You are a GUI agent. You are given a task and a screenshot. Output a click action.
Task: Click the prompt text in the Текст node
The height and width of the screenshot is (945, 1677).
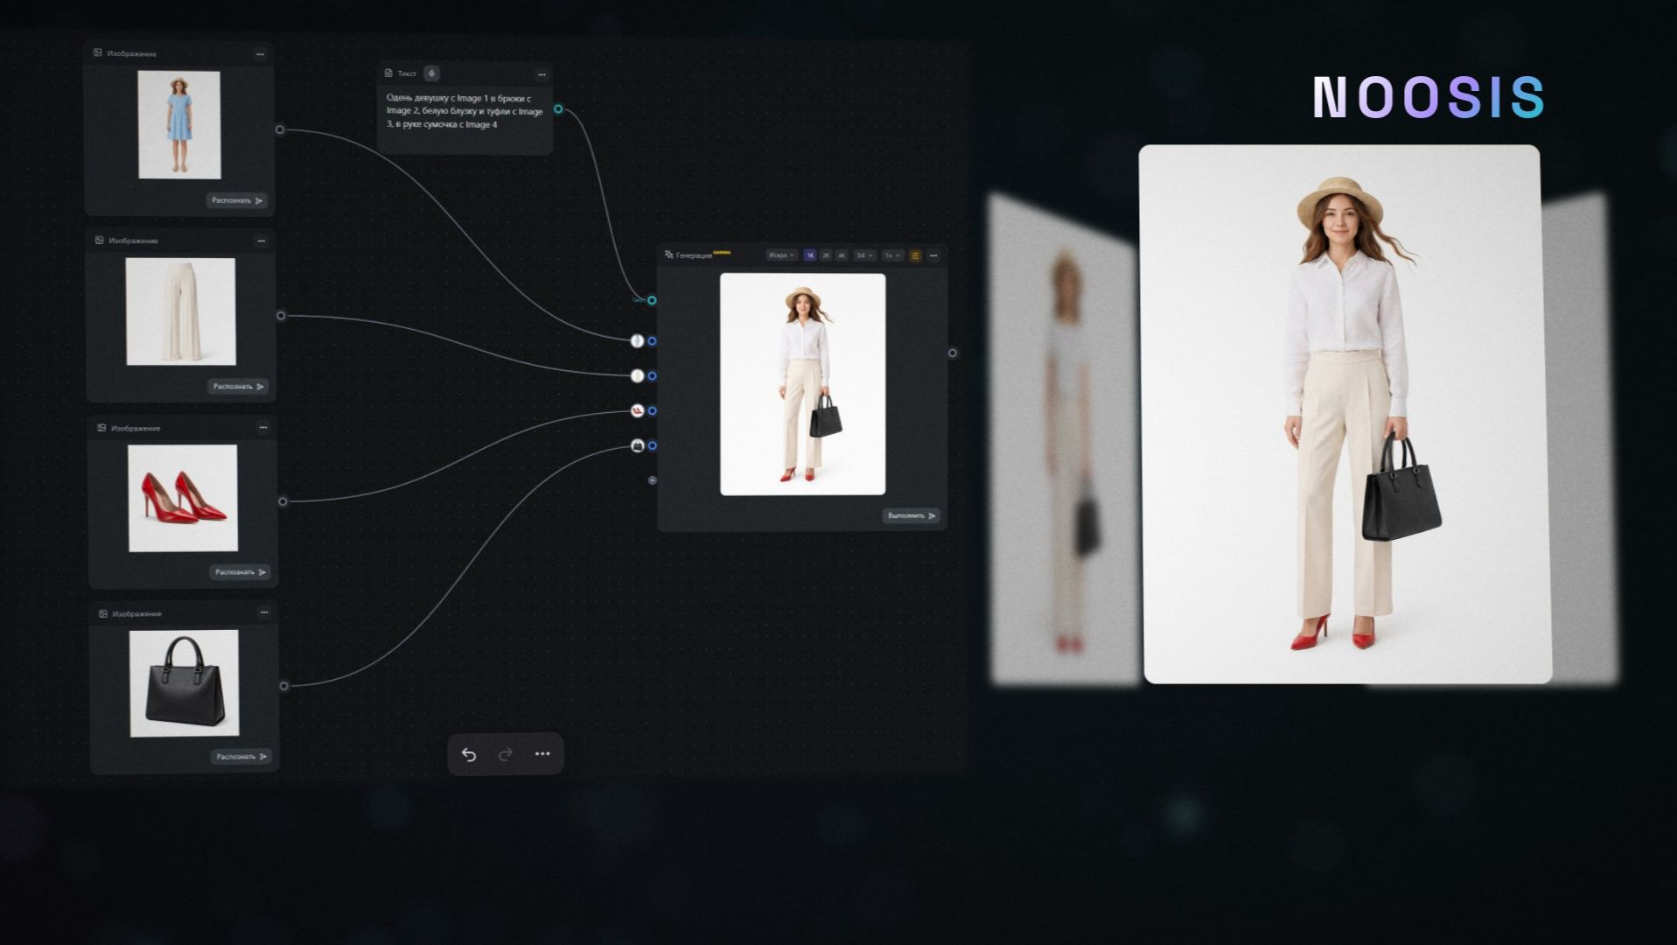pyautogui.click(x=465, y=111)
